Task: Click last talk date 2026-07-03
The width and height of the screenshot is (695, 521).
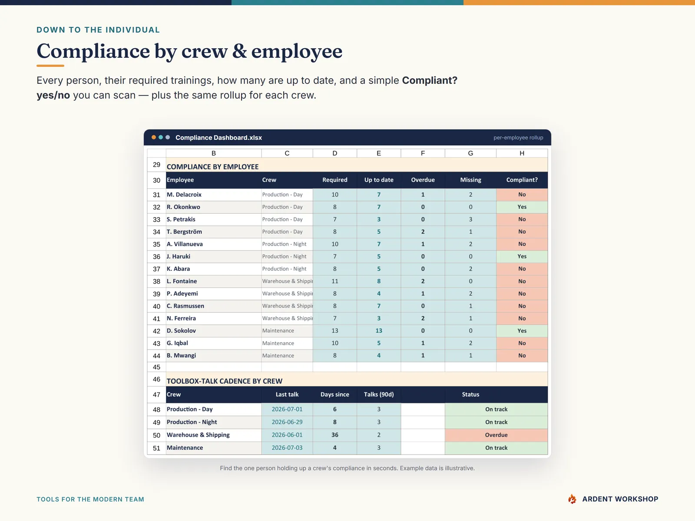Action: 287,448
